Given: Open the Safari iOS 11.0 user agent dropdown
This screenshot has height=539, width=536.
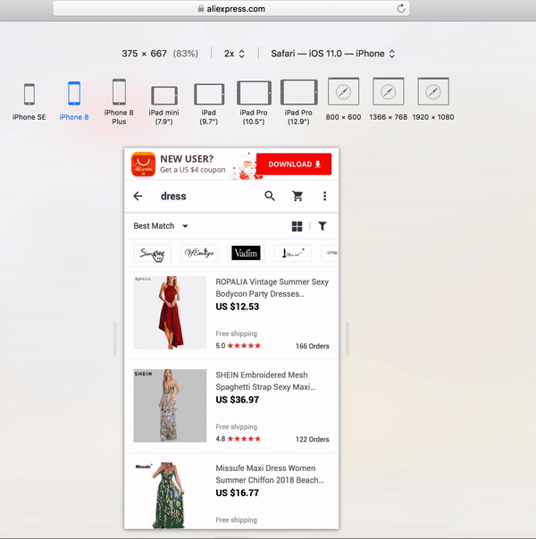Looking at the screenshot, I should [x=332, y=54].
